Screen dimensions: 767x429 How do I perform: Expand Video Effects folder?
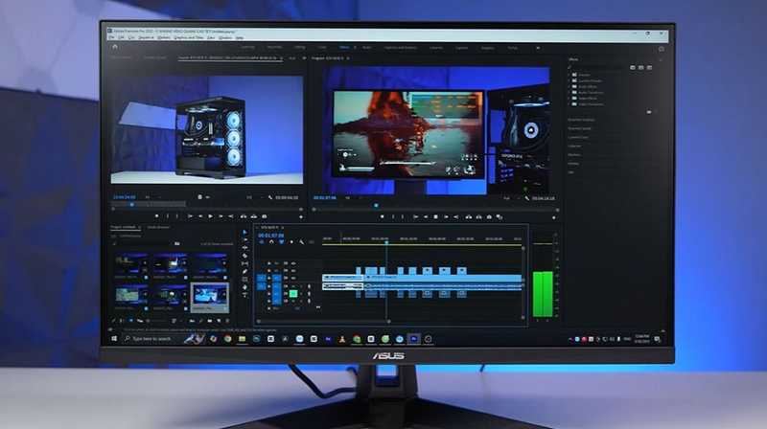[569, 99]
